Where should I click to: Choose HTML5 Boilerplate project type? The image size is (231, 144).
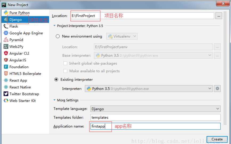coord(25,73)
